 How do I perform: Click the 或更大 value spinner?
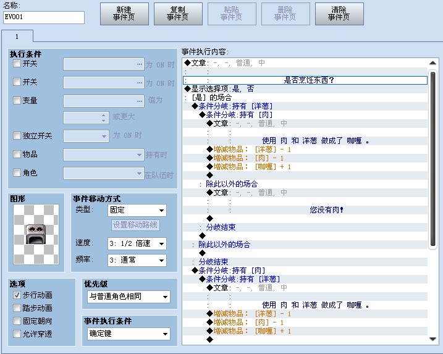click(86, 118)
